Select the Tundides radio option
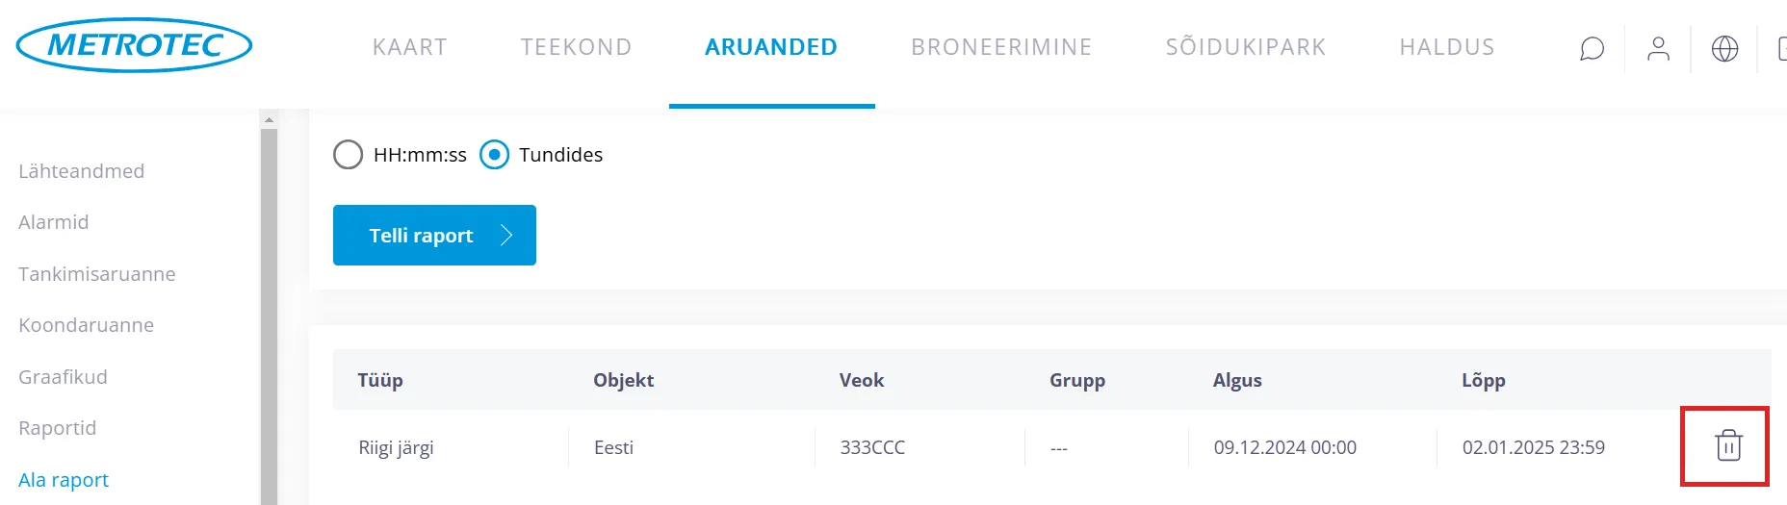 click(x=494, y=155)
